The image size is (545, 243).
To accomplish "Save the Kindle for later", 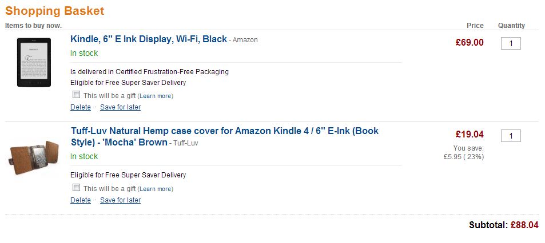I will [120, 107].
